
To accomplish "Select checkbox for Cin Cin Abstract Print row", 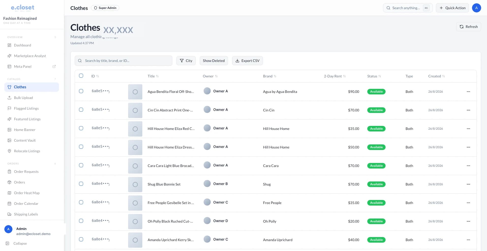I will pyautogui.click(x=81, y=110).
